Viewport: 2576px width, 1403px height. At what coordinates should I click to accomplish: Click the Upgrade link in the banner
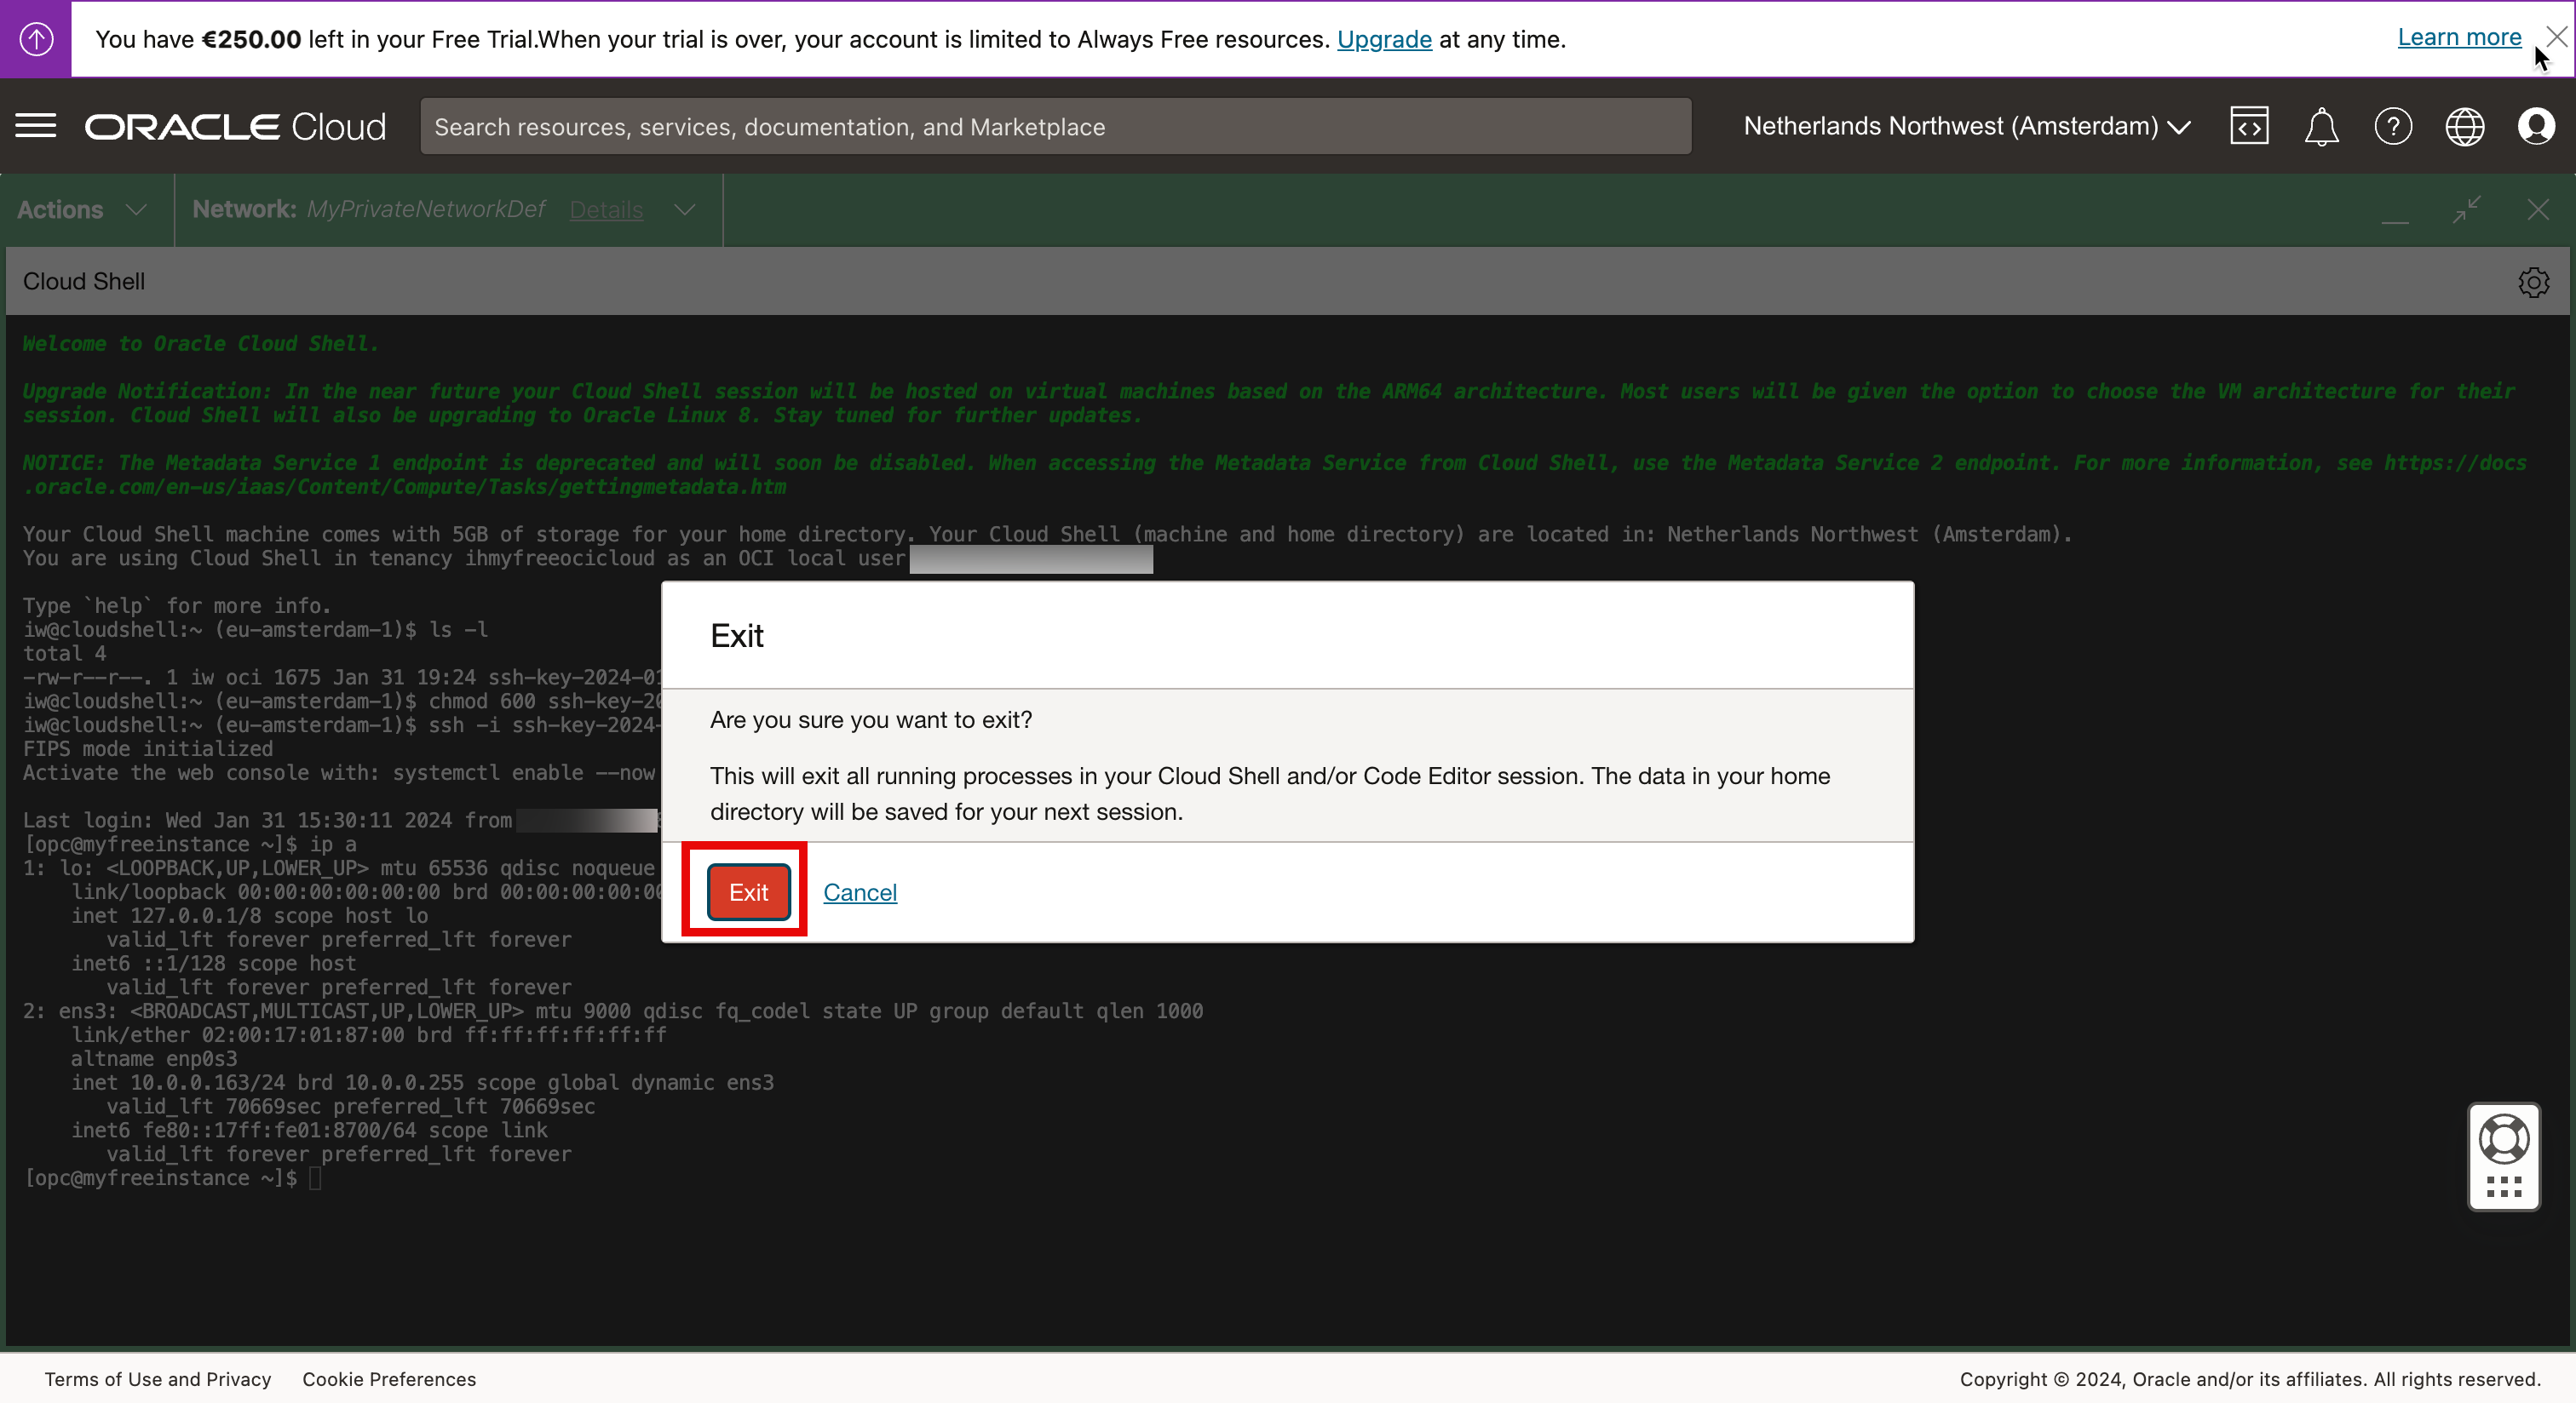click(x=1384, y=39)
